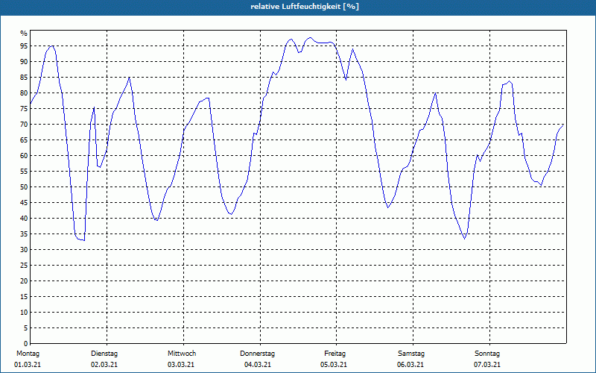Click the 45 value on the y-axis
The height and width of the screenshot is (373, 596).
pos(24,202)
